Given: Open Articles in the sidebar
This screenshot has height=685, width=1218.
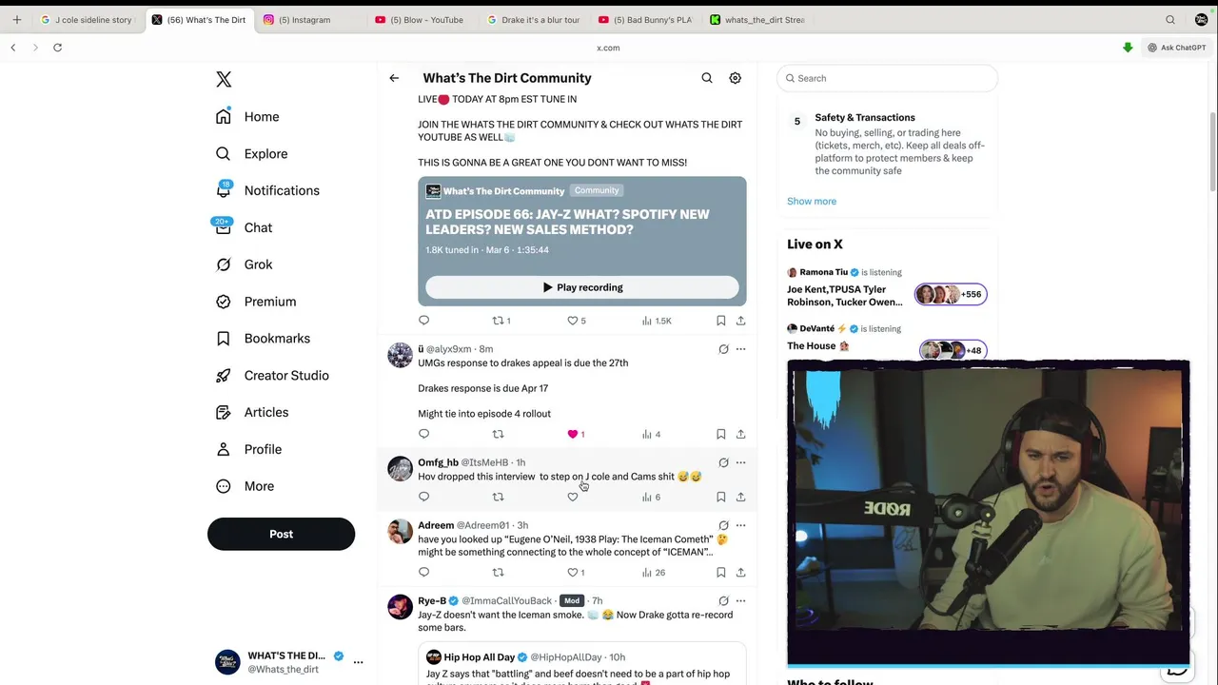Looking at the screenshot, I should [252, 412].
